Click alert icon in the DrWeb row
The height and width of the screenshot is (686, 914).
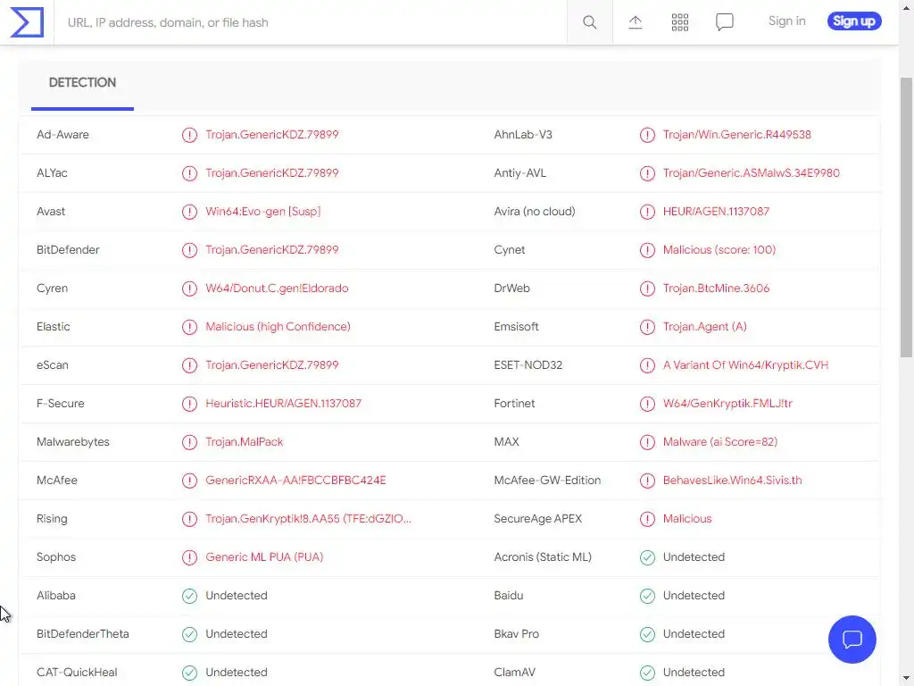click(x=647, y=289)
